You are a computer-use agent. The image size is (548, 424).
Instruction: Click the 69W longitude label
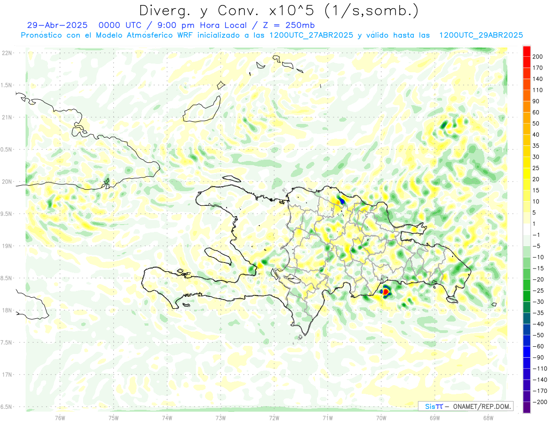(435, 418)
